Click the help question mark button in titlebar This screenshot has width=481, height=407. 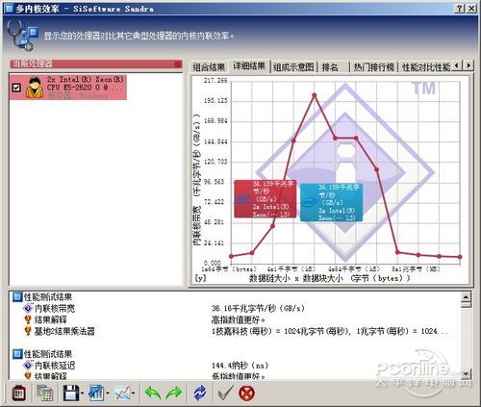coord(460,9)
